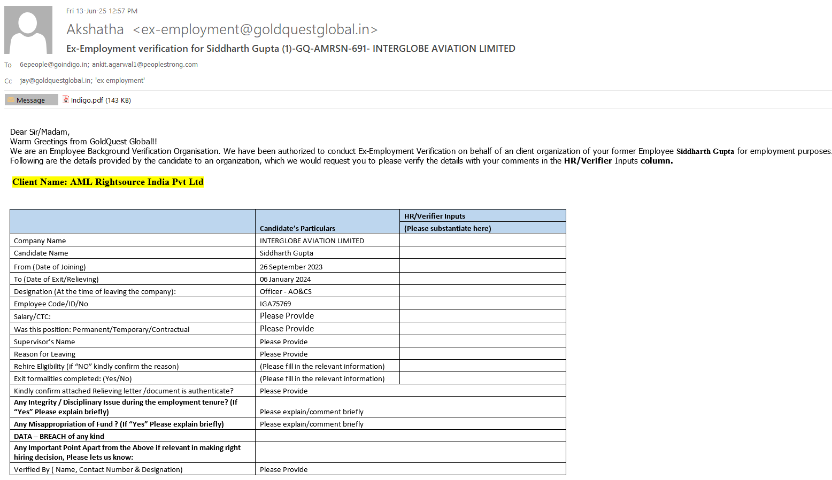
Task: Click the envelope icon on the Message tab
Action: (11, 100)
